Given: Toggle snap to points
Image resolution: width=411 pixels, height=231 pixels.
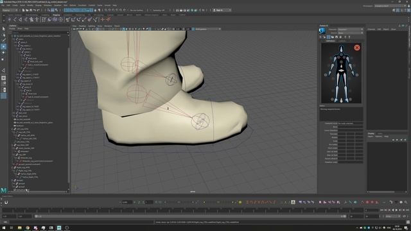Looking at the screenshot, I should (x=114, y=10).
